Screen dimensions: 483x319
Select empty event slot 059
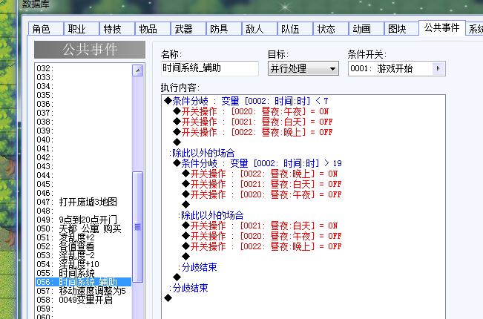[84, 309]
